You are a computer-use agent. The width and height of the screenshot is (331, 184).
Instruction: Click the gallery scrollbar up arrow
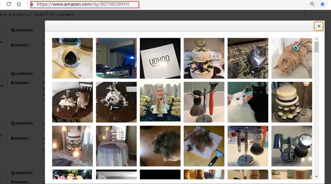tap(316, 39)
